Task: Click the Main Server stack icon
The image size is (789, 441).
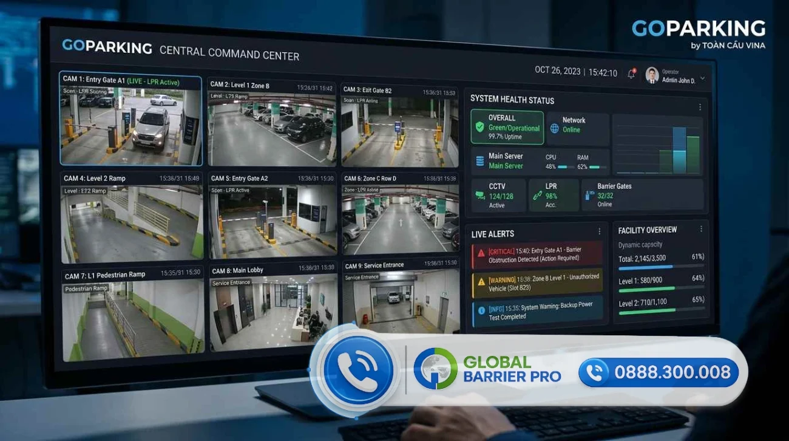Action: [x=479, y=160]
